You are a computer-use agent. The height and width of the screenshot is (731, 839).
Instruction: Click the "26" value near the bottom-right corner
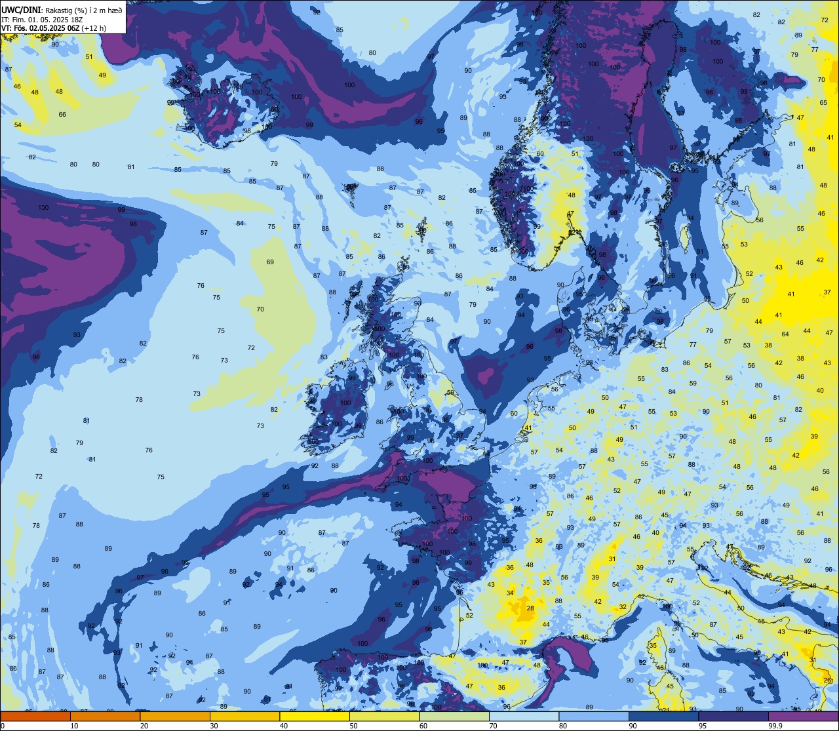827,680
